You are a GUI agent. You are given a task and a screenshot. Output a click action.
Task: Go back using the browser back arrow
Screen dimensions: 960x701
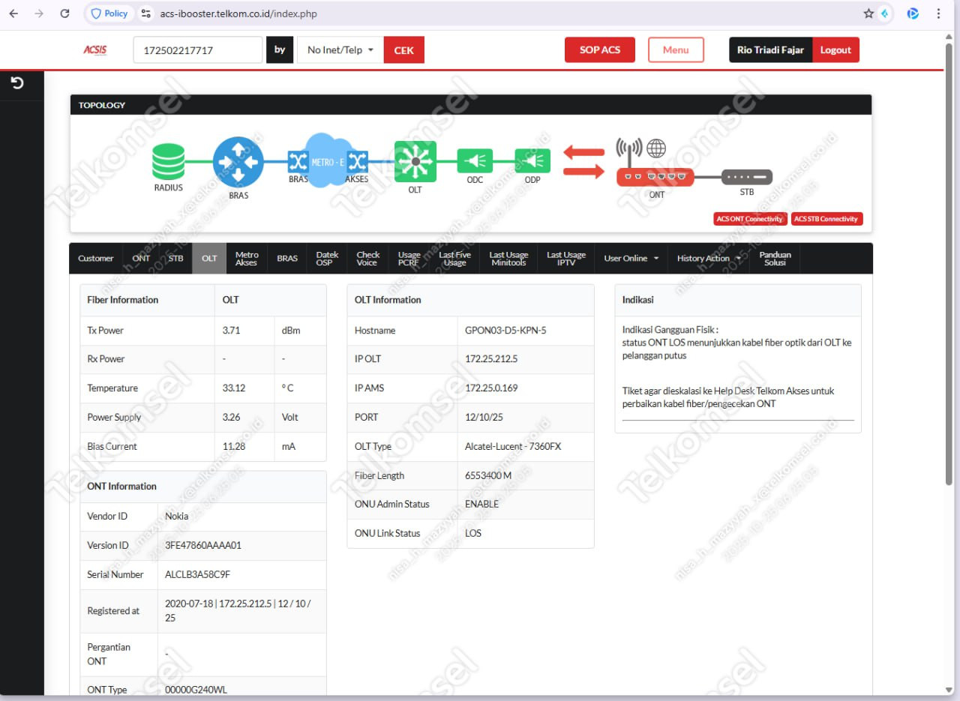pos(13,13)
